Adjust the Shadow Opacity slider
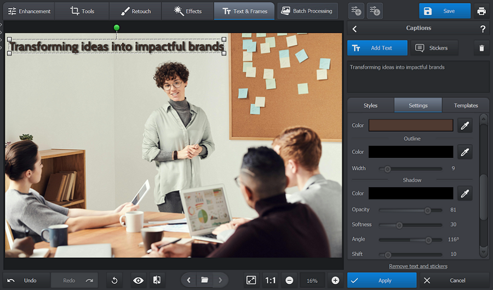 410,210
